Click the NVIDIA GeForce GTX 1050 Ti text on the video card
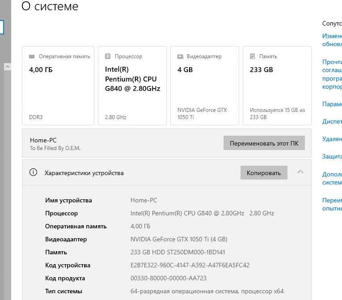Viewport: 342px width, 300px height. [202, 114]
